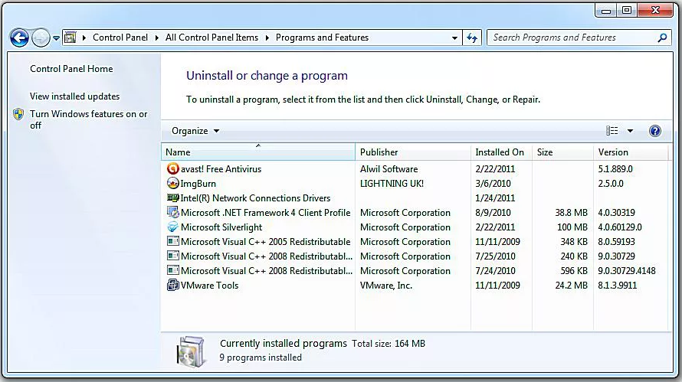Click the Search Programs and Features field

[573, 38]
